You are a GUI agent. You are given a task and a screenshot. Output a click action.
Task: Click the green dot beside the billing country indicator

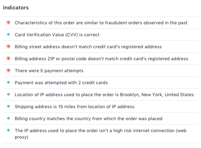[x=8, y=119]
